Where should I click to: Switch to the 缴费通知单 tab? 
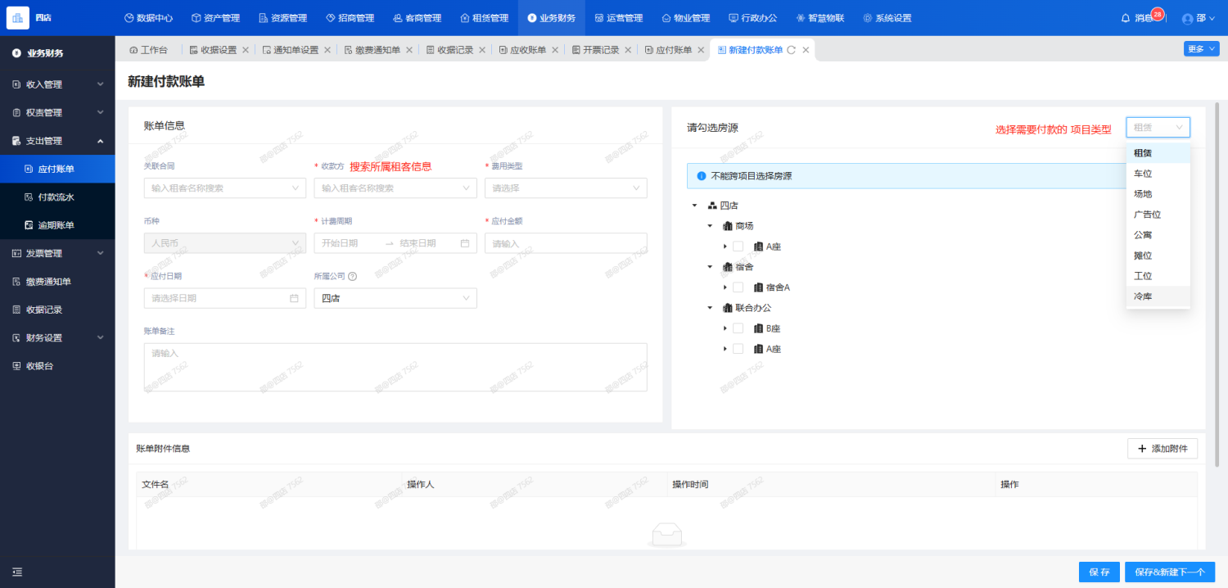pyautogui.click(x=372, y=50)
